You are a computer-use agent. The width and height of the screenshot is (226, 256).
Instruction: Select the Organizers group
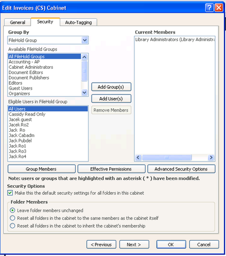point(44,93)
